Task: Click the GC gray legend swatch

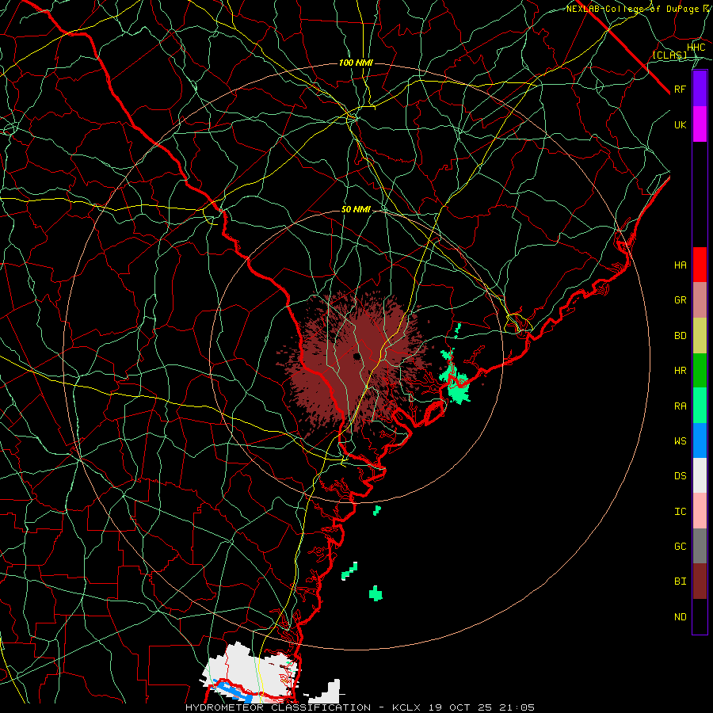Action: pos(700,546)
